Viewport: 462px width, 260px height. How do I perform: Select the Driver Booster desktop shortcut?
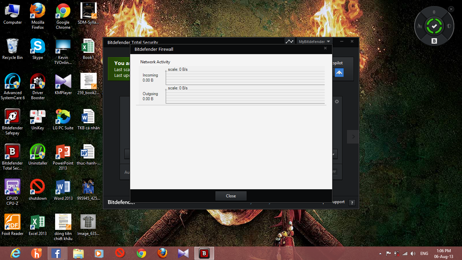[x=38, y=87]
